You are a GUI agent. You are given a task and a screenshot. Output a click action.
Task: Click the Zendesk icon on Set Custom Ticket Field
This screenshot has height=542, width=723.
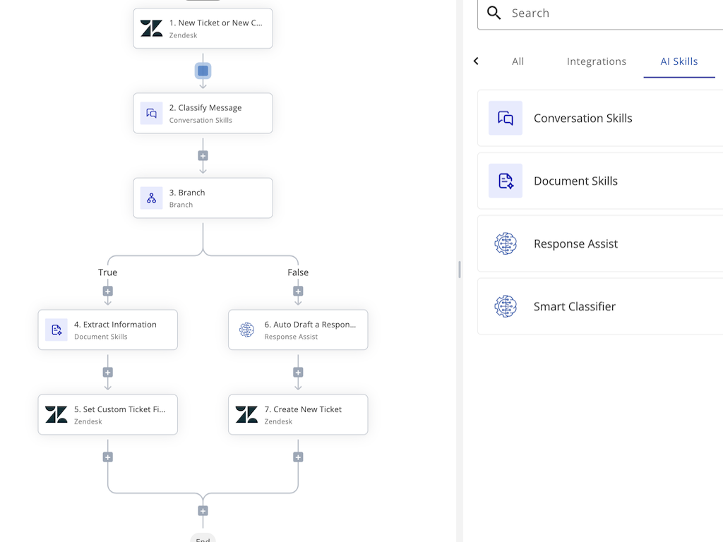pyautogui.click(x=56, y=414)
